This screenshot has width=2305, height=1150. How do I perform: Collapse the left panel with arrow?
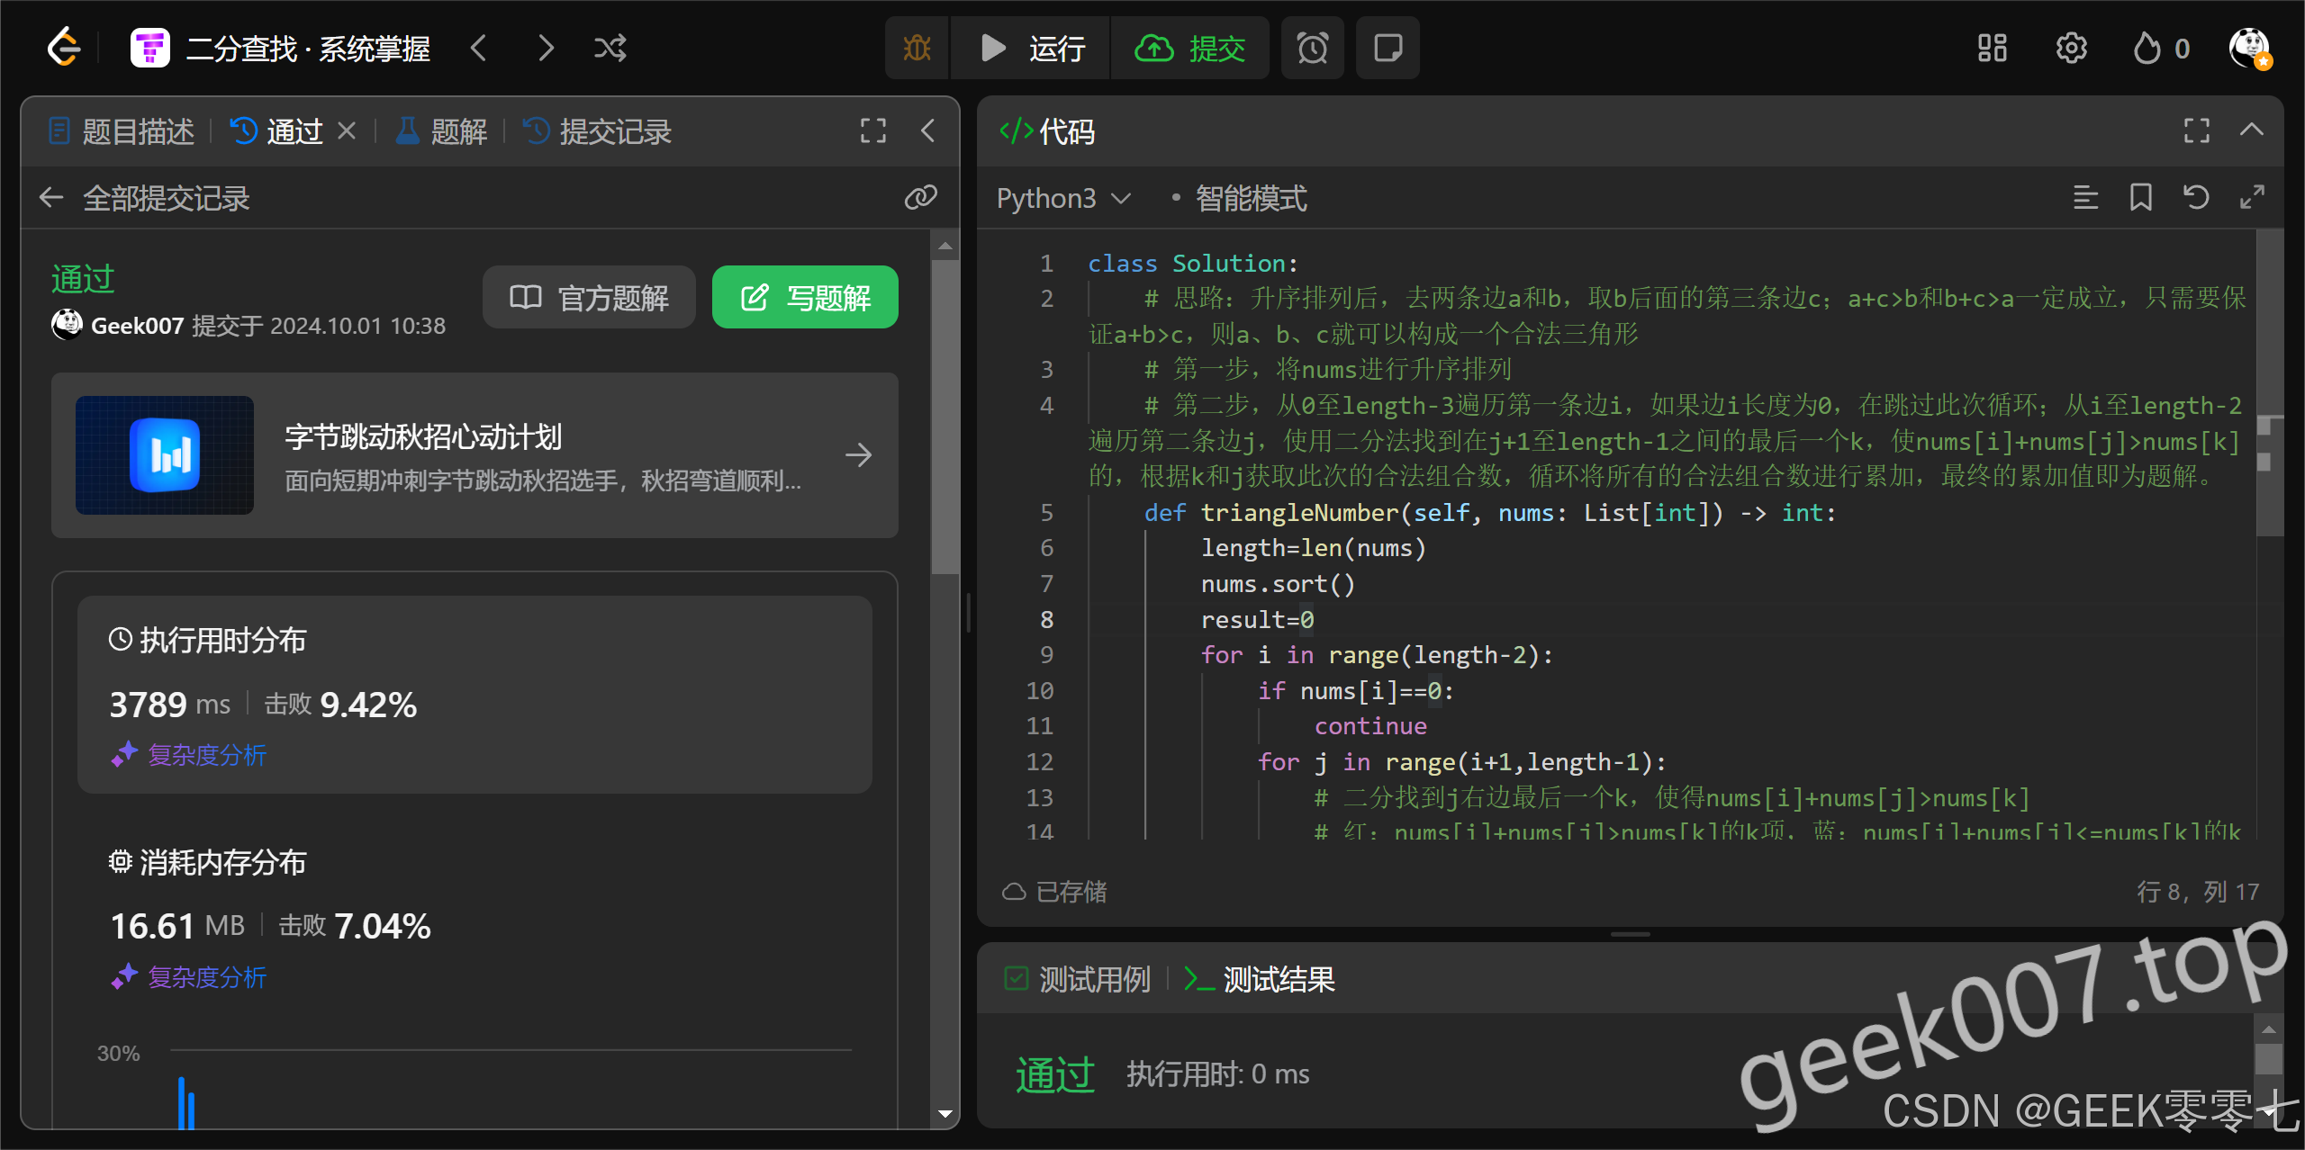coord(928,131)
